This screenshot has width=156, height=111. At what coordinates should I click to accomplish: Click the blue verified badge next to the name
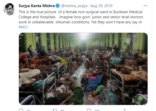point(58,5)
